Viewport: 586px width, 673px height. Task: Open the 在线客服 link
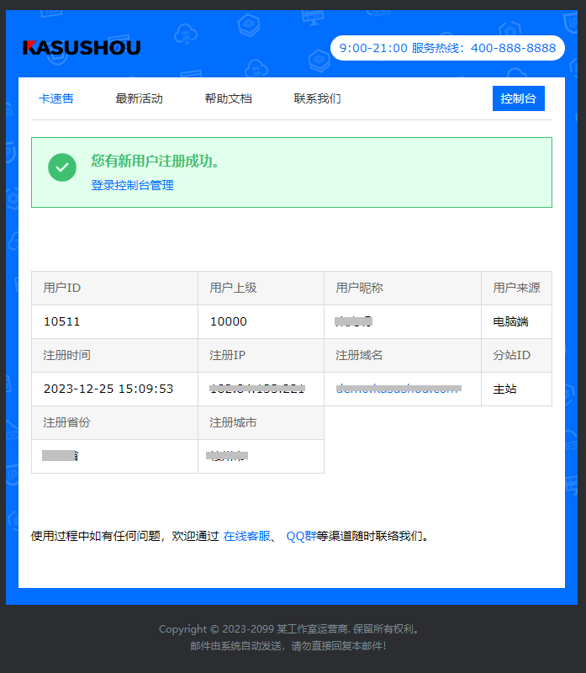click(x=246, y=536)
